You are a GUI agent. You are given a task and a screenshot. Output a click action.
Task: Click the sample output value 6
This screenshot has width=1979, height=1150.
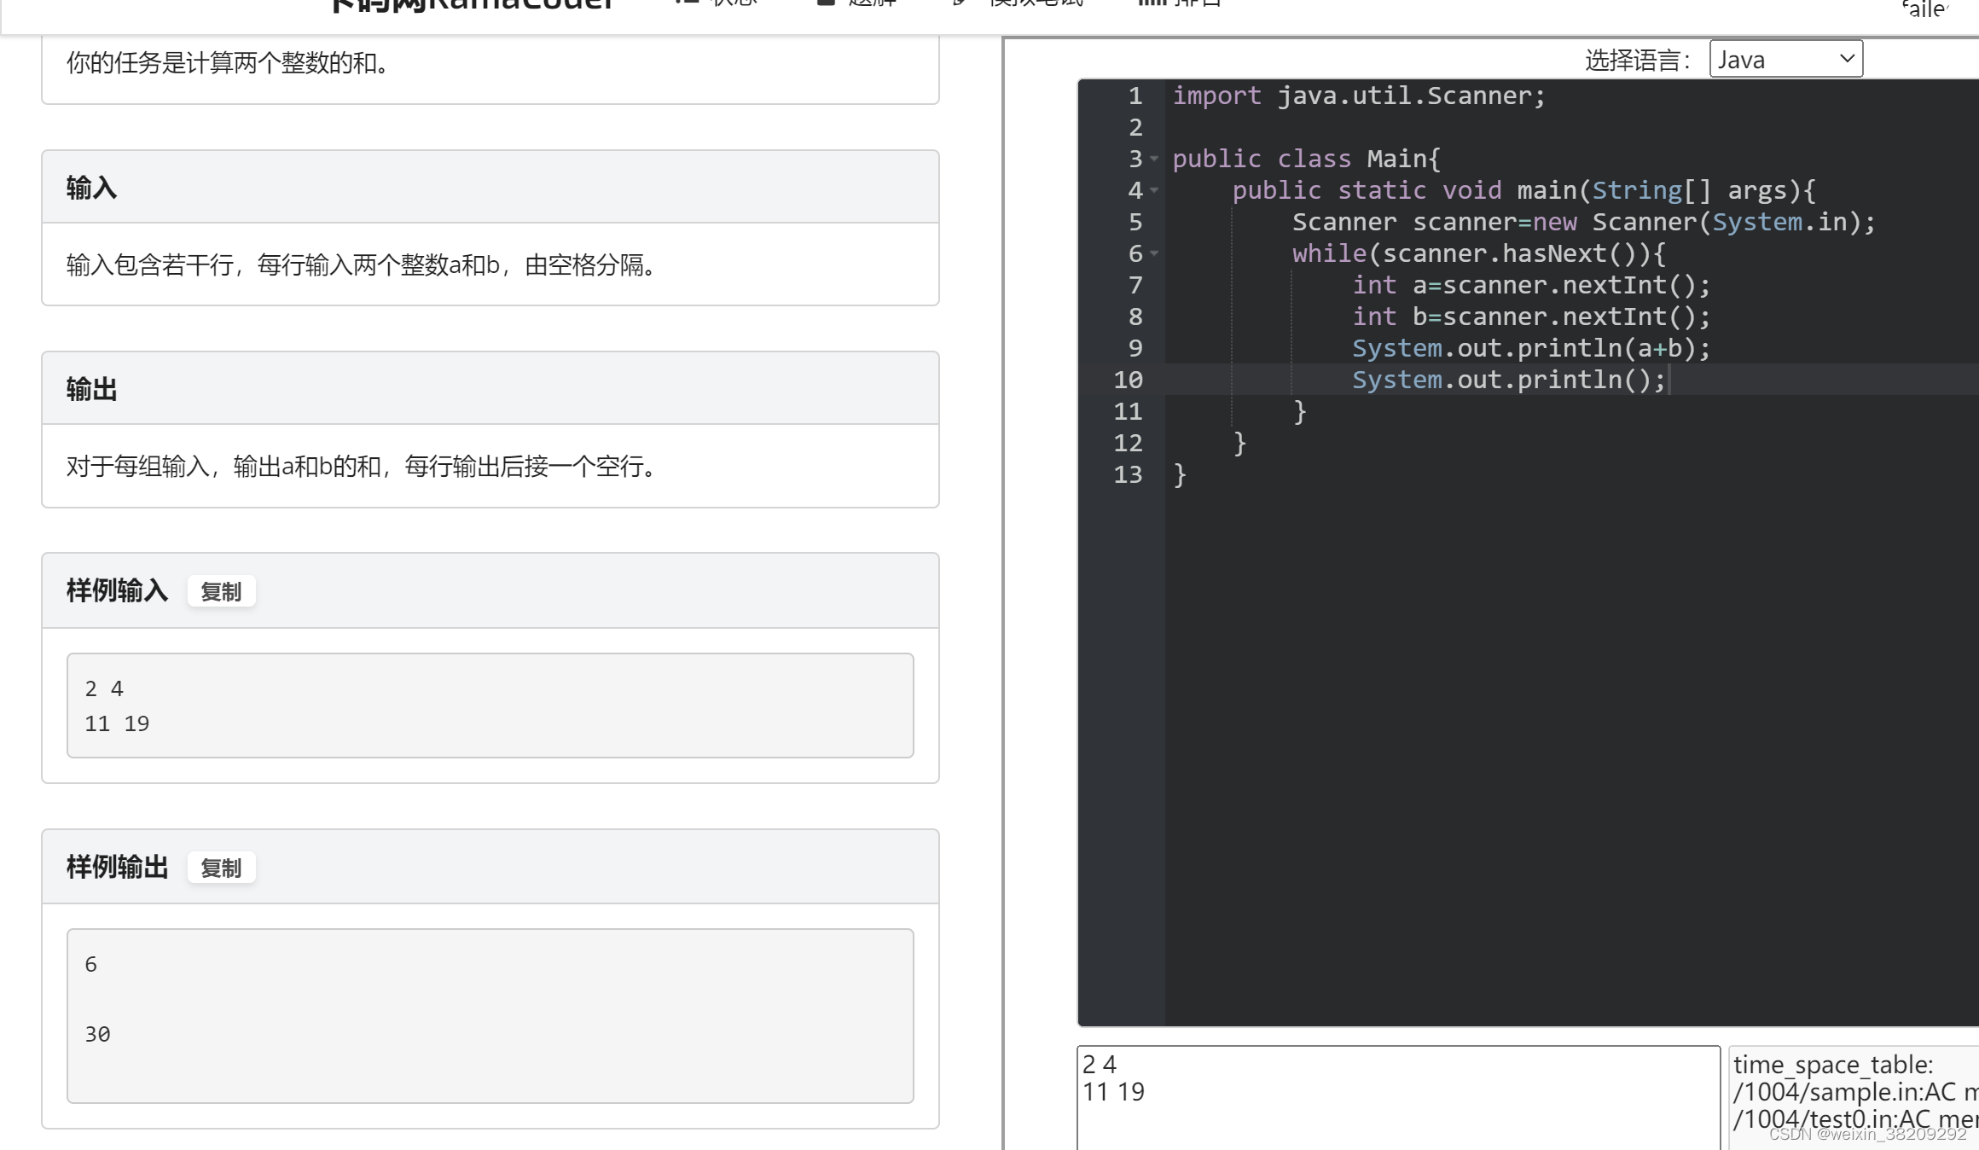click(x=90, y=964)
